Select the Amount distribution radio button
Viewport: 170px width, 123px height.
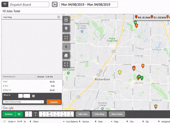(x=36, y=77)
